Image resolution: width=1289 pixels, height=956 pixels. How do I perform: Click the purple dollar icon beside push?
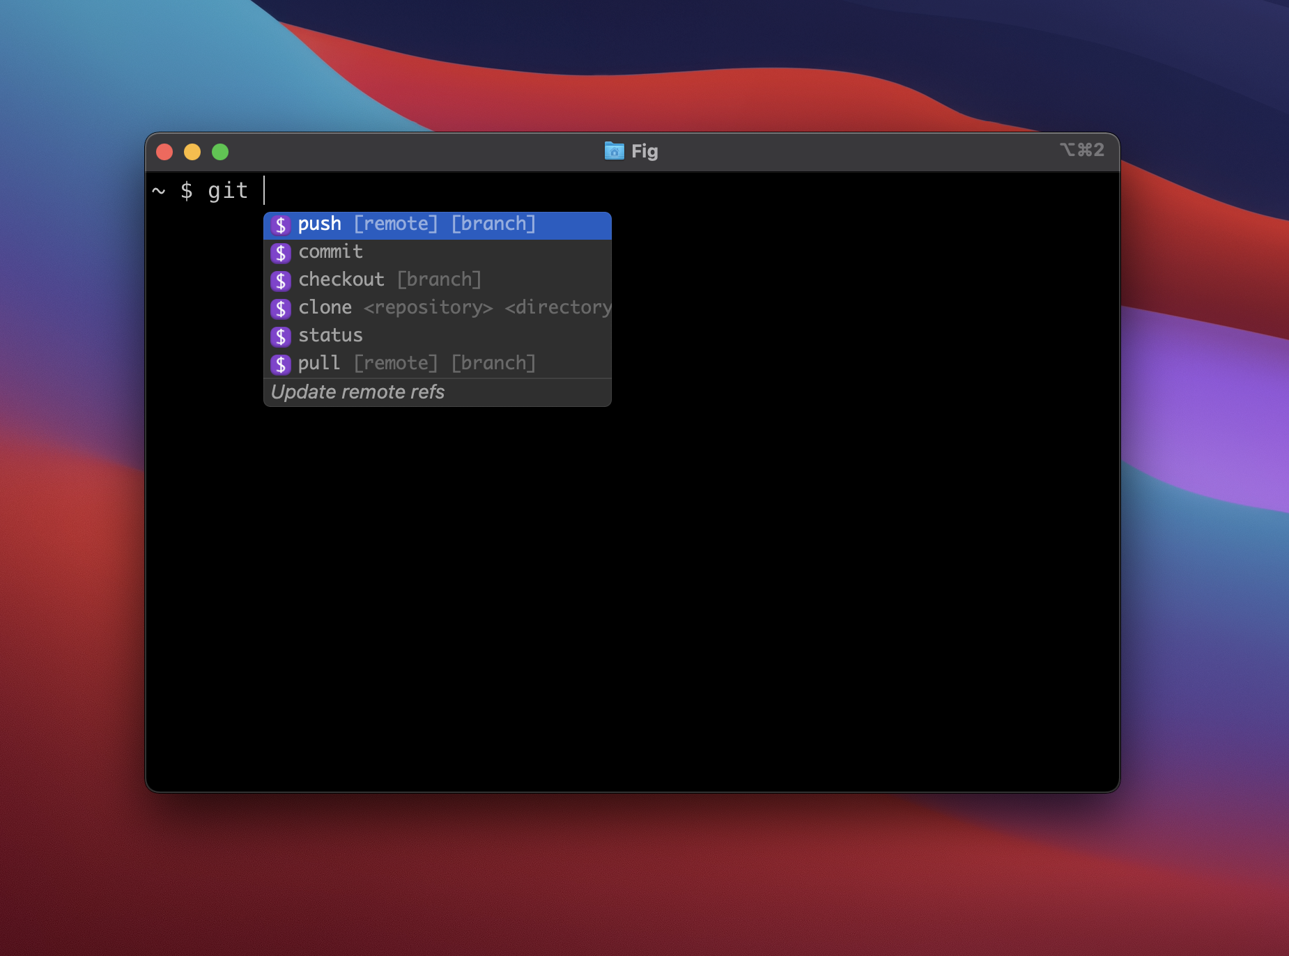coord(281,225)
